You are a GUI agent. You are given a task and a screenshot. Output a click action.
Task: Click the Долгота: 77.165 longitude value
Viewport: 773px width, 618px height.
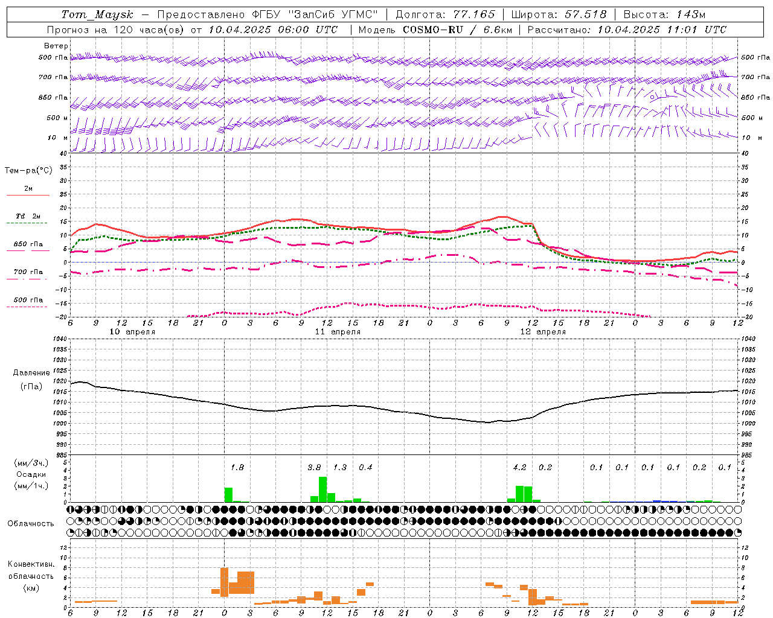(445, 14)
